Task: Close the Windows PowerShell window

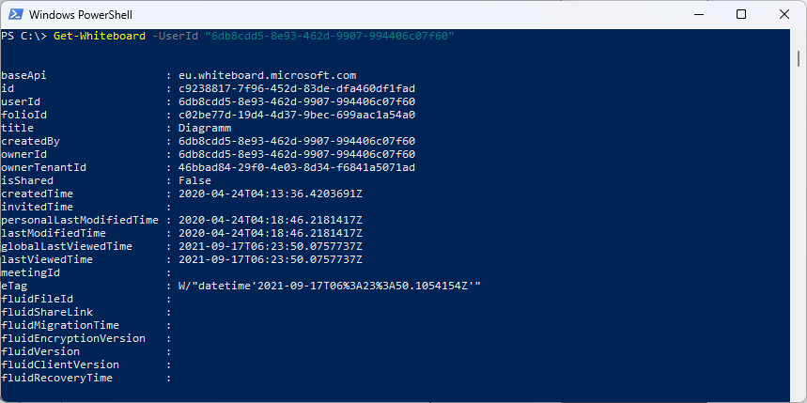Action: 784,14
